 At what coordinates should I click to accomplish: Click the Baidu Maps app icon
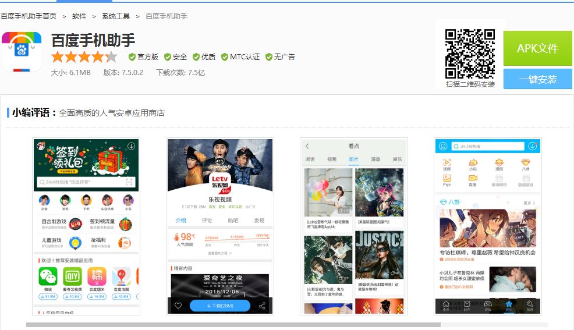pyautogui.click(x=121, y=276)
